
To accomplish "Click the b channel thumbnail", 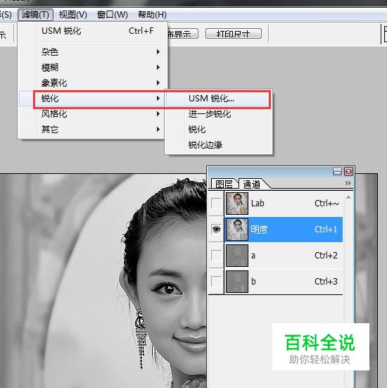I will [x=237, y=282].
